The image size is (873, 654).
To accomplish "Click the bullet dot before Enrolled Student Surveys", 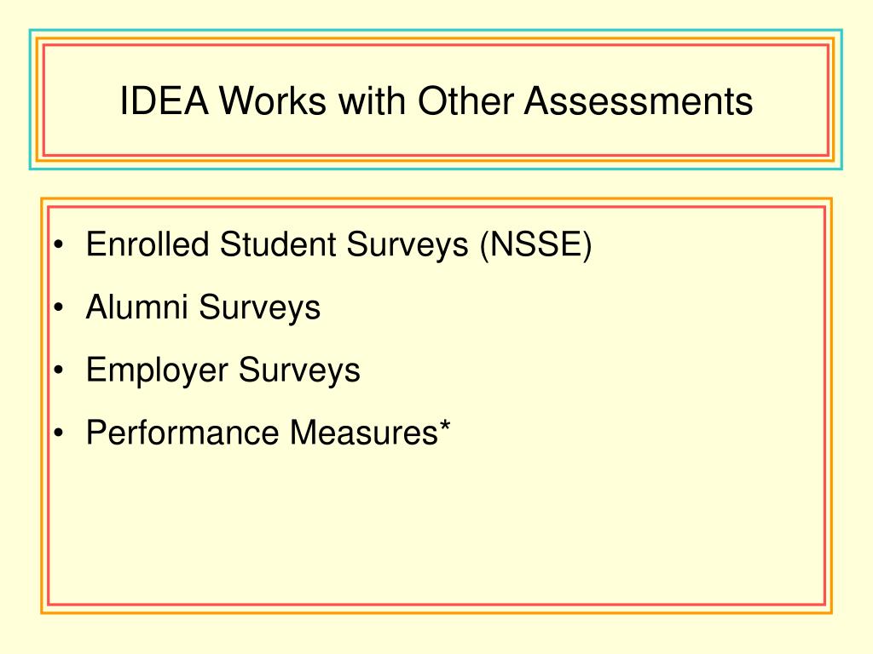I will (x=60, y=244).
